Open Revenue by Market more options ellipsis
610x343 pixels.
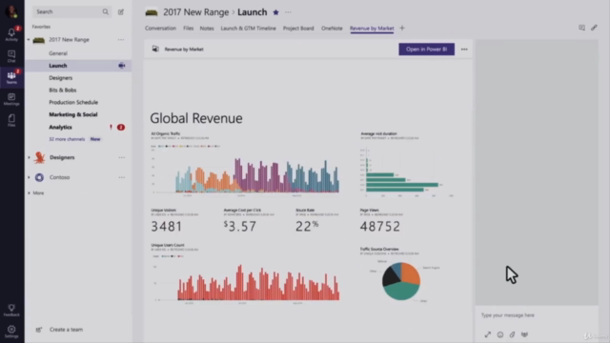click(x=464, y=50)
